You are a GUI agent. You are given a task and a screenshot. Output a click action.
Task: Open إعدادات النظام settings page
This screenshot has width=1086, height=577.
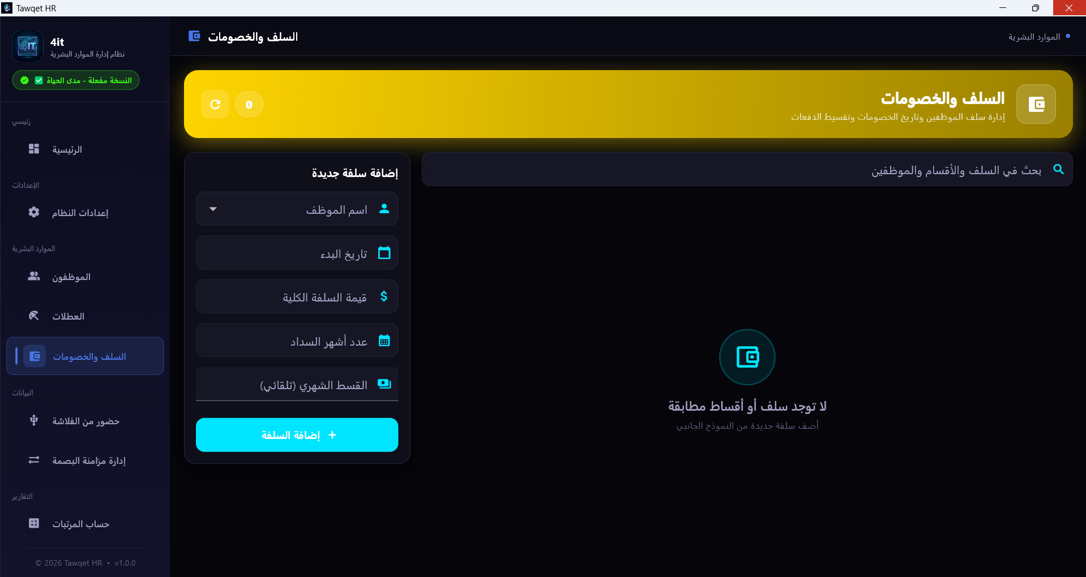(85, 213)
